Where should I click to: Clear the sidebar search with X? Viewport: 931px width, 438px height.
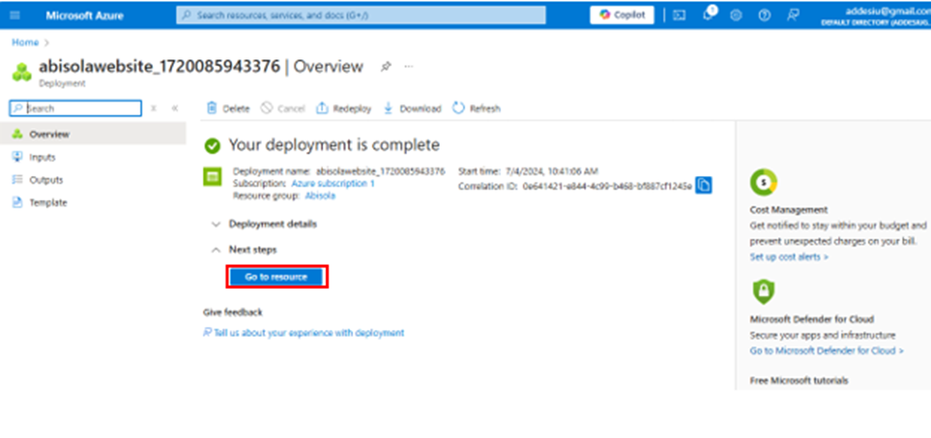click(153, 108)
